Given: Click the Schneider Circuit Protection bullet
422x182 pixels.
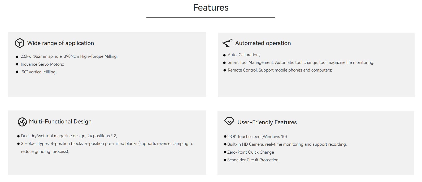Looking at the screenshot, I should pos(253,160).
